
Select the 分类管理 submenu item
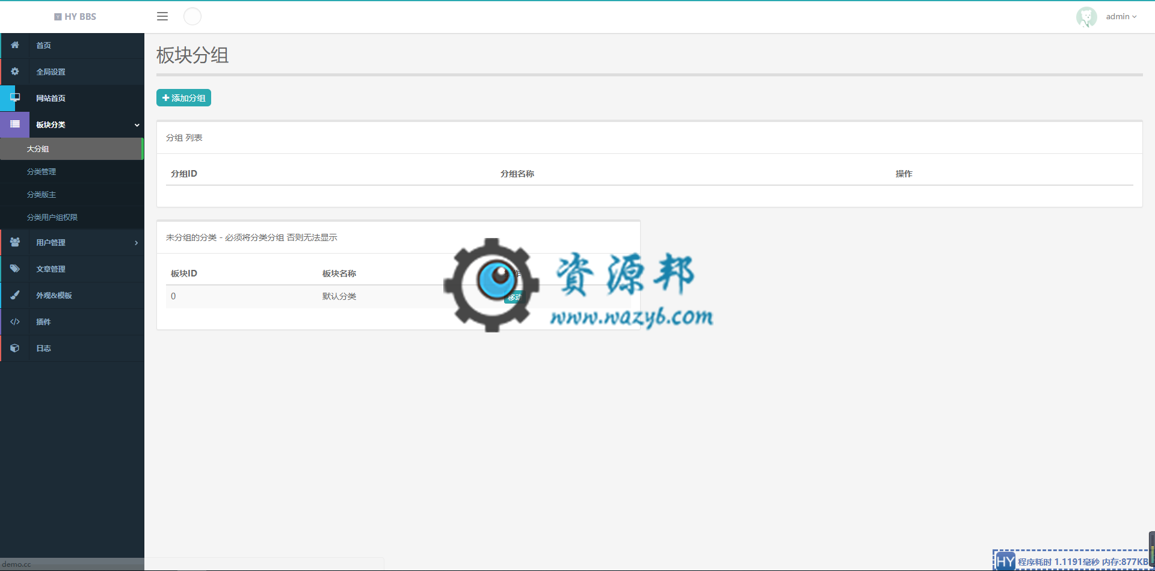[x=72, y=172]
